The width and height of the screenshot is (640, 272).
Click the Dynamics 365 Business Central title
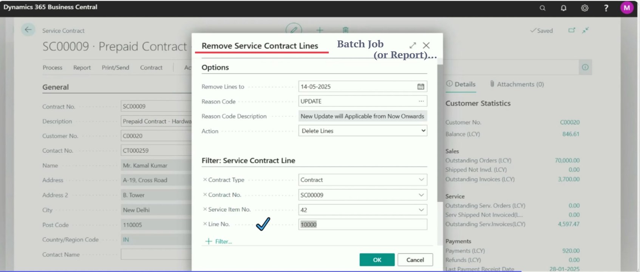(x=50, y=7)
